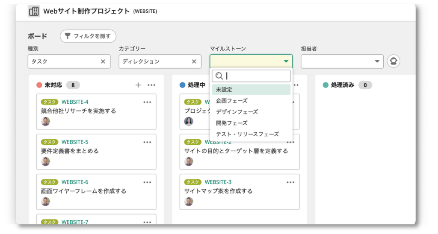438x234 pixels.
Task: Click the assignee avatar on WEBSITE-3 card
Action: (x=189, y=202)
